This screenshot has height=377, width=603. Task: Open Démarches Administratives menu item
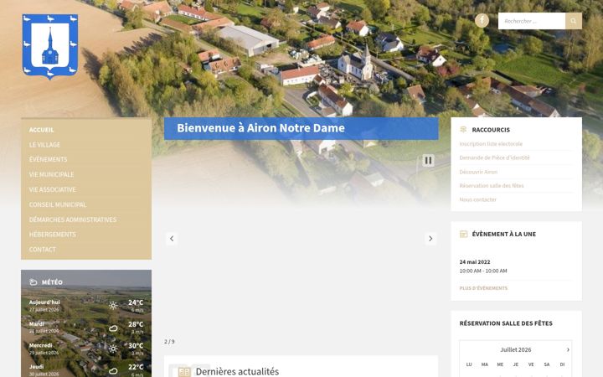tap(73, 219)
